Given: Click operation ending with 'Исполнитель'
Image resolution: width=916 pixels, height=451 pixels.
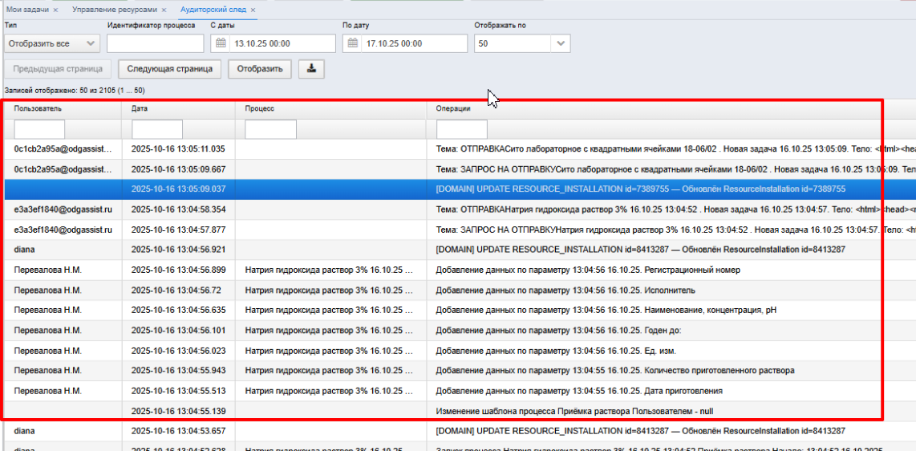Looking at the screenshot, I should click(x=565, y=290).
